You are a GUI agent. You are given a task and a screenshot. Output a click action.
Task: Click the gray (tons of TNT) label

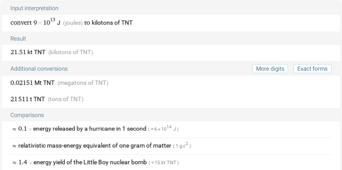point(65,99)
